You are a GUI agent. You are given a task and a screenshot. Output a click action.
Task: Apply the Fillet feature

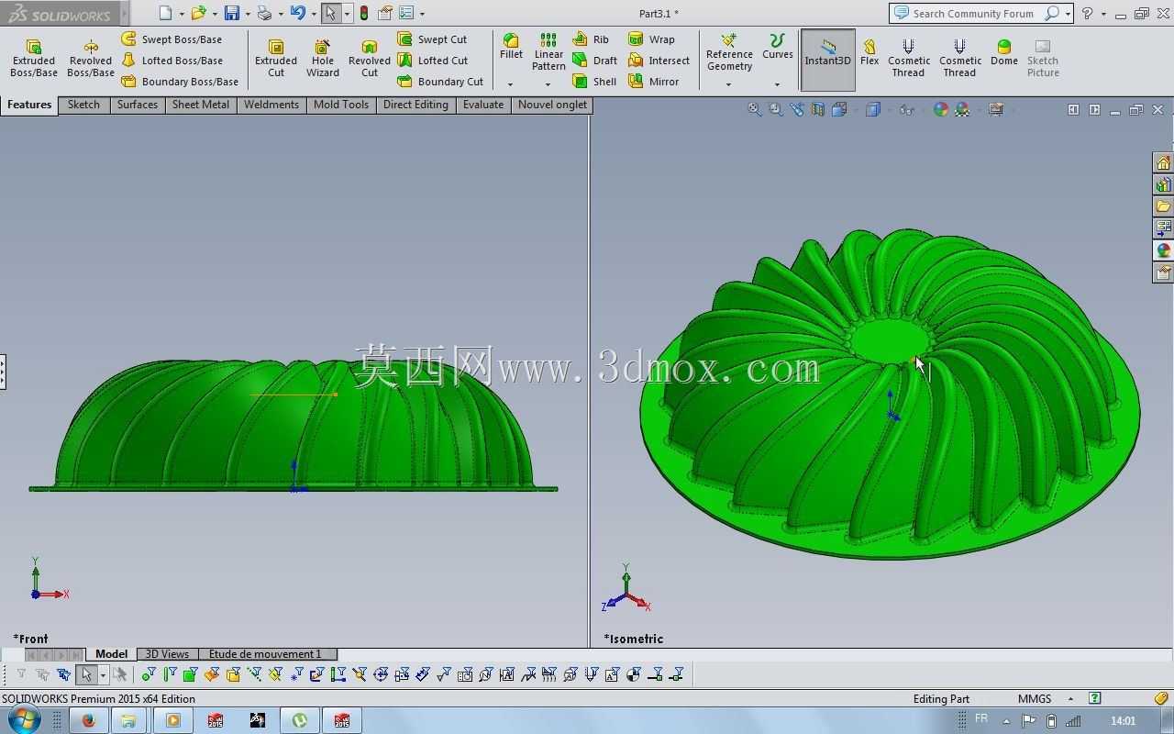tap(511, 47)
